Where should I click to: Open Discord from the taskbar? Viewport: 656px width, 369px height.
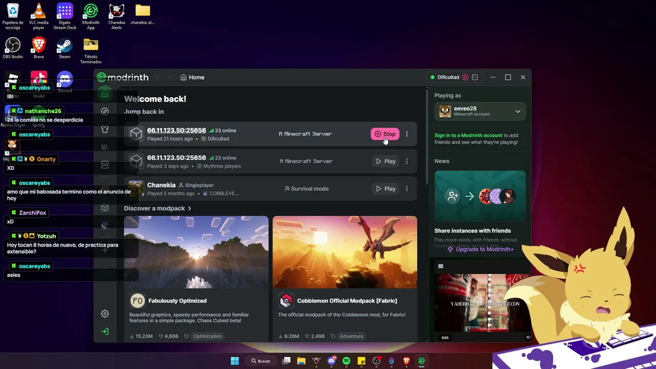coord(332,361)
